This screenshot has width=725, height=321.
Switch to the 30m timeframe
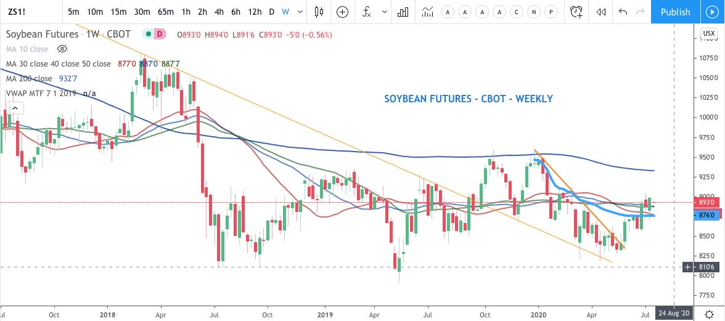[x=142, y=12]
